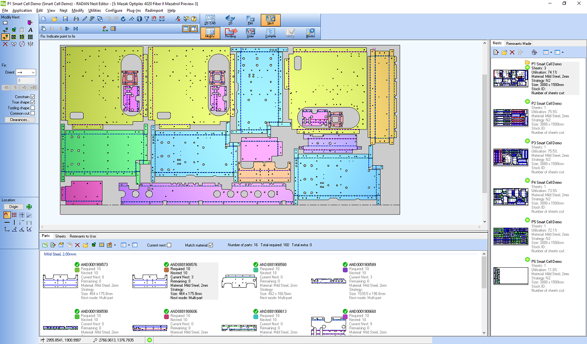Select the P2 Smart Cell Demo nest thumbnail
The image size is (587, 344).
[511, 118]
